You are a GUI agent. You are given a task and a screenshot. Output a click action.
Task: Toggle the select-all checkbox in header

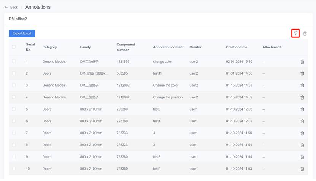pos(14,47)
